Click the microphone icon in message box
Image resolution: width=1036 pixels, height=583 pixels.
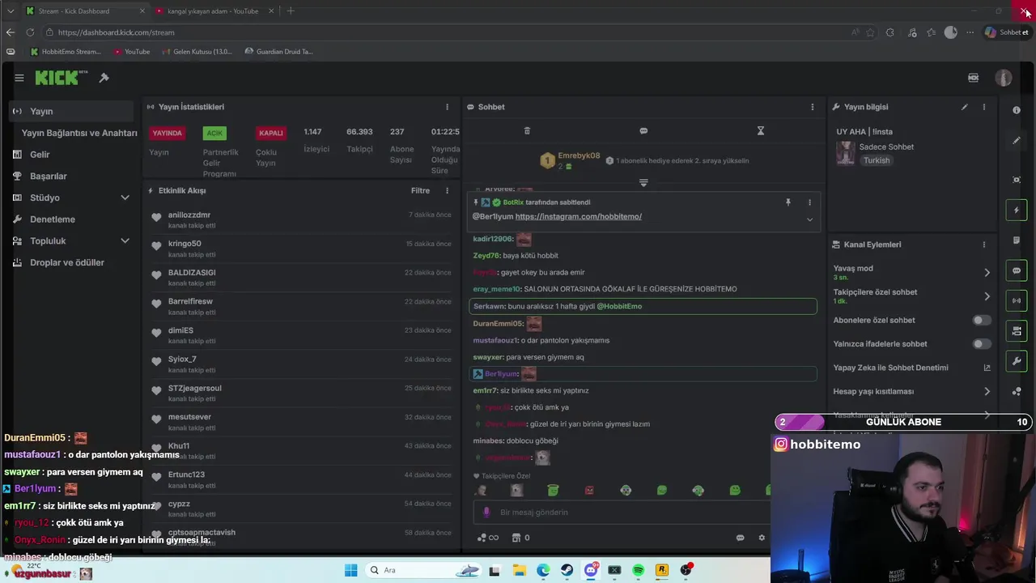(486, 513)
